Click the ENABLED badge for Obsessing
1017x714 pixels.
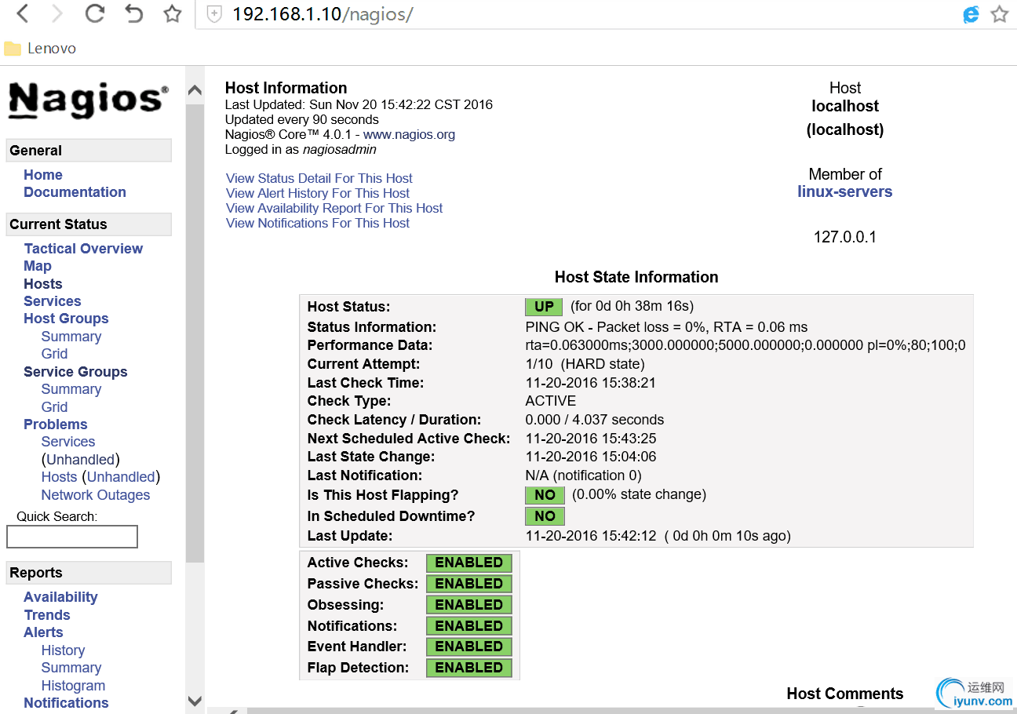pyautogui.click(x=469, y=605)
